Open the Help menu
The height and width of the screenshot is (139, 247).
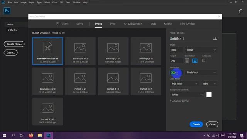(x=85, y=2)
